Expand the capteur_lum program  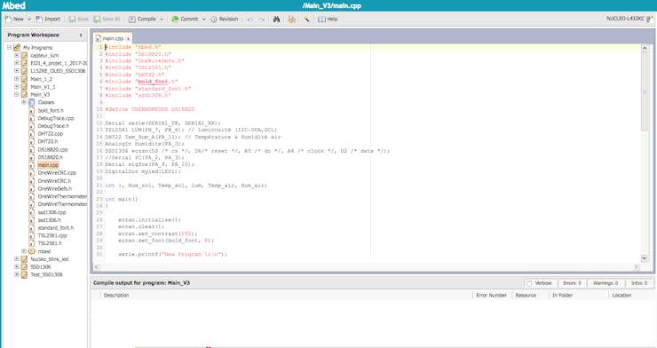click(x=17, y=55)
